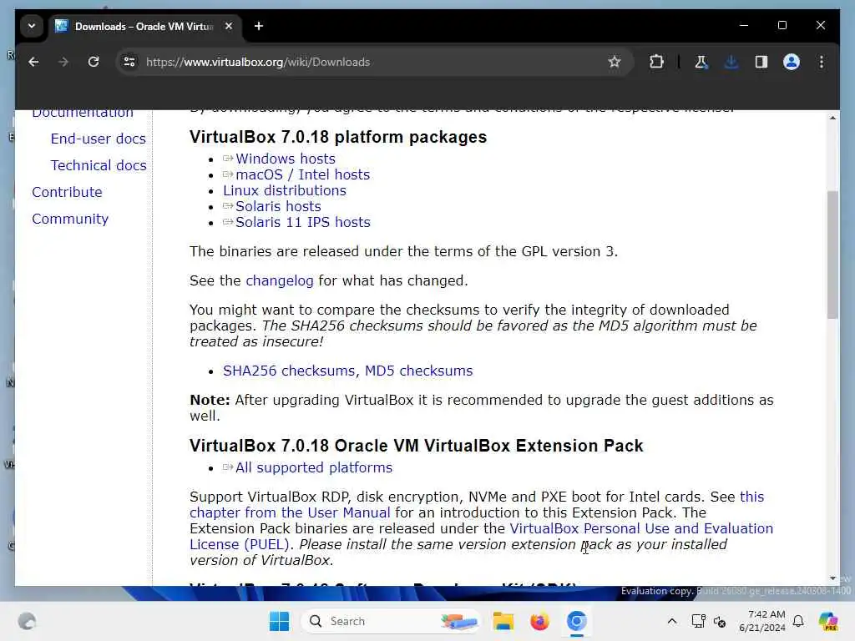Open the Chrome profile avatar

(792, 62)
